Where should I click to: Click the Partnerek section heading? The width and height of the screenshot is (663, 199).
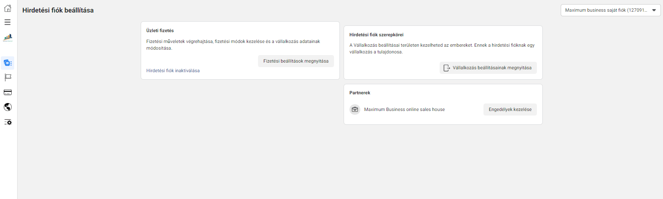[360, 93]
